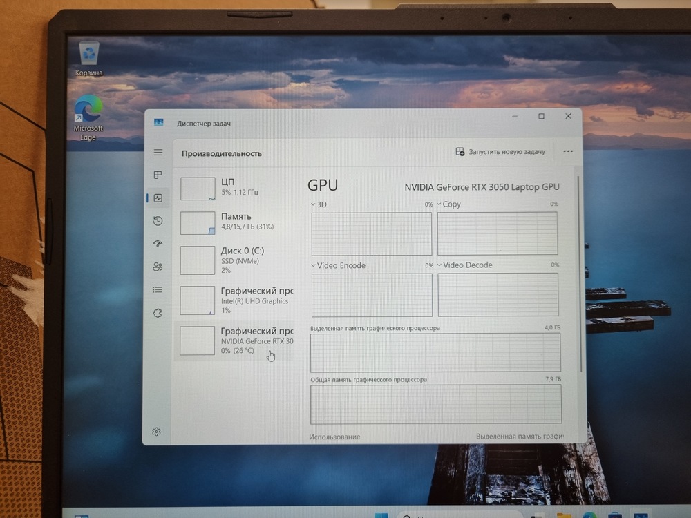691x518 pixels.
Task: Click the Диспетчер задач window title
Action: (204, 124)
